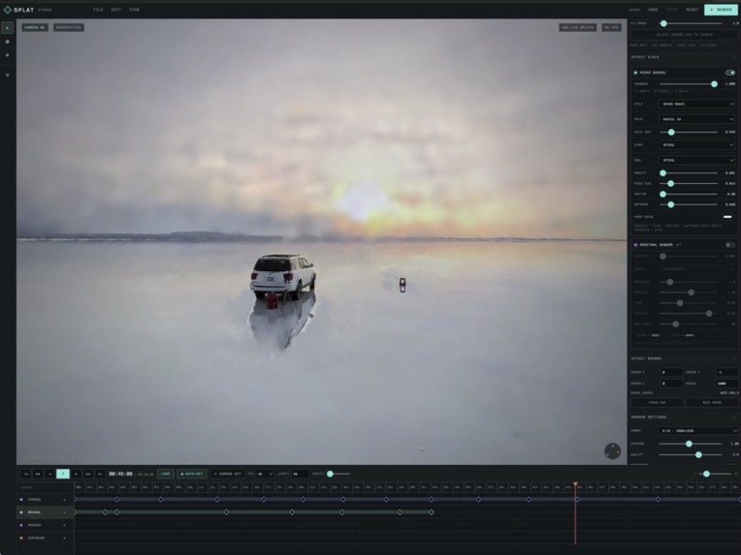741x555 pixels.
Task: Click the Focus Car button
Action: [657, 403]
